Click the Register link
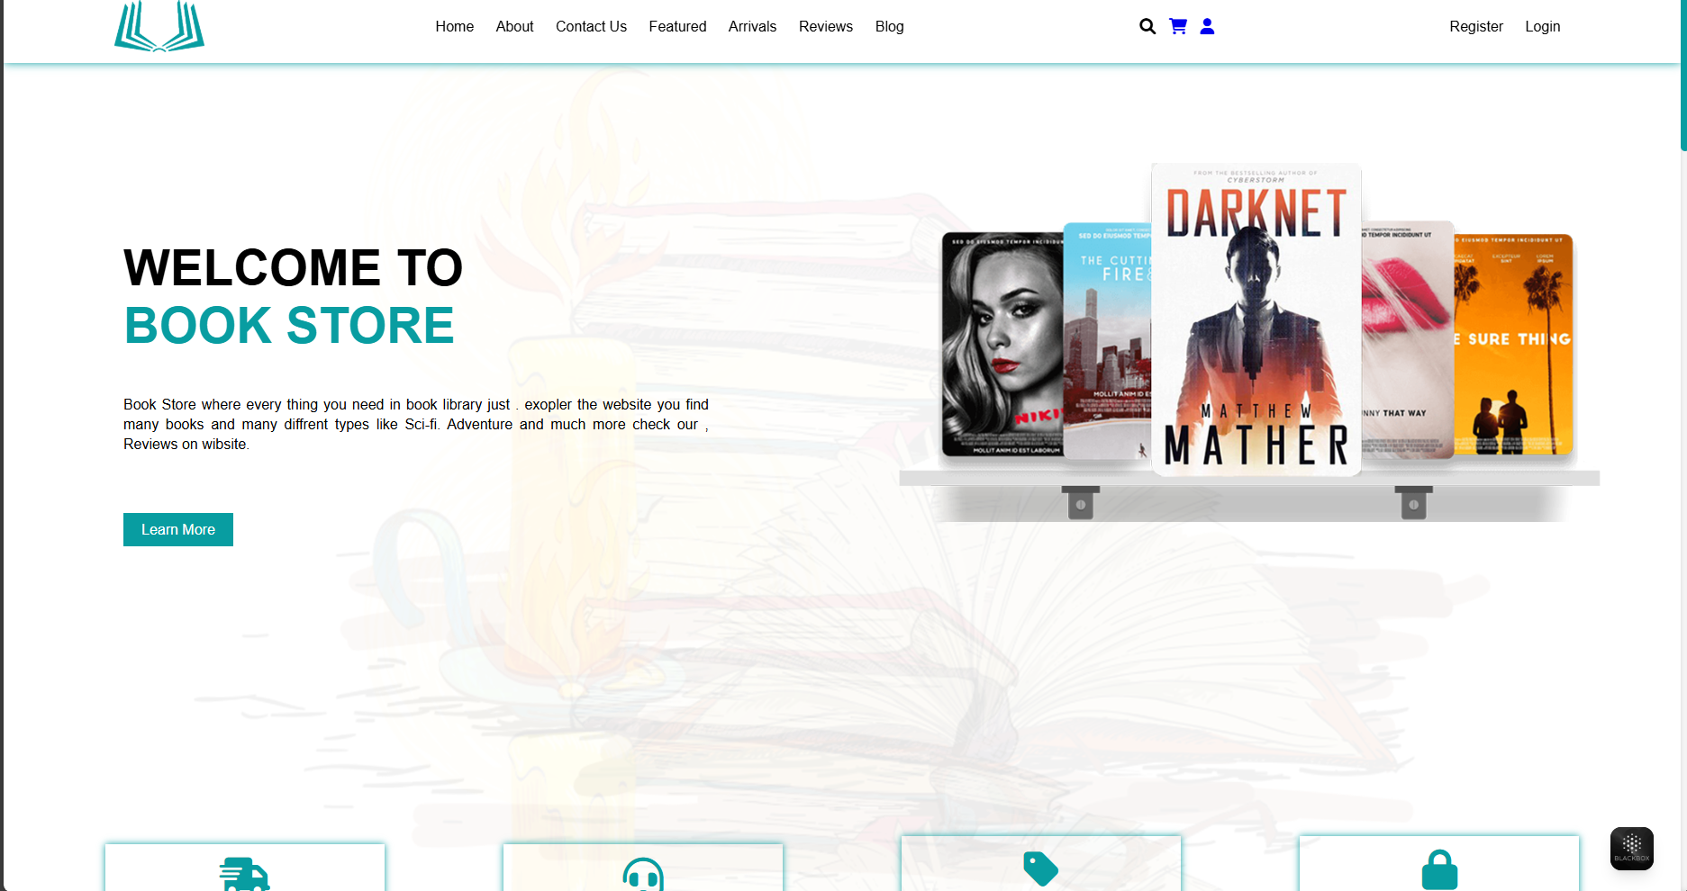The height and width of the screenshot is (891, 1687). coord(1475,26)
